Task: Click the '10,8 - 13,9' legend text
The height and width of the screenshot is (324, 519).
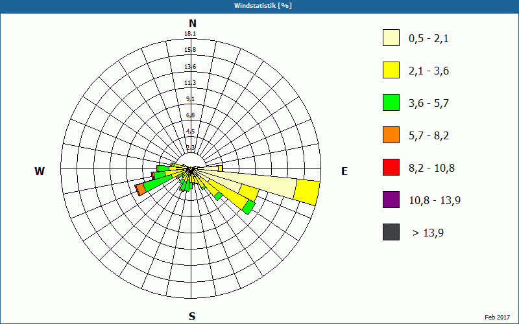Action: [x=435, y=201]
